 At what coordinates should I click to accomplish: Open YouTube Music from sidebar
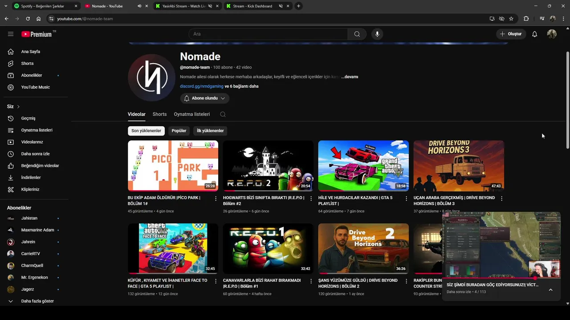click(x=36, y=87)
